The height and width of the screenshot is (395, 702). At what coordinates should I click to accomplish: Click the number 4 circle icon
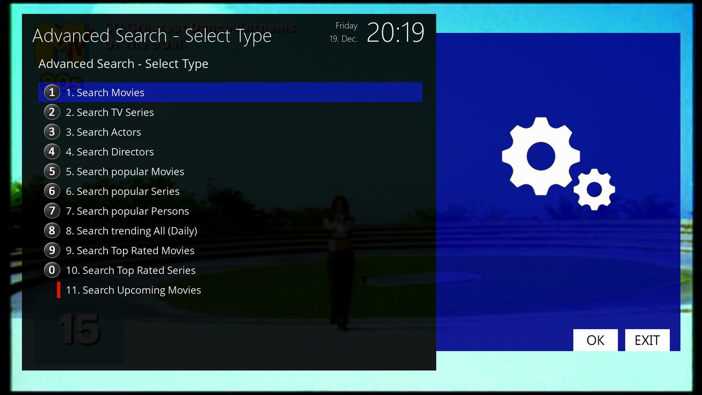point(52,151)
